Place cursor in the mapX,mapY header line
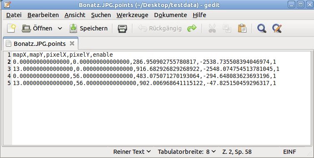Viewport: 314px width, 158px height. pos(63,55)
